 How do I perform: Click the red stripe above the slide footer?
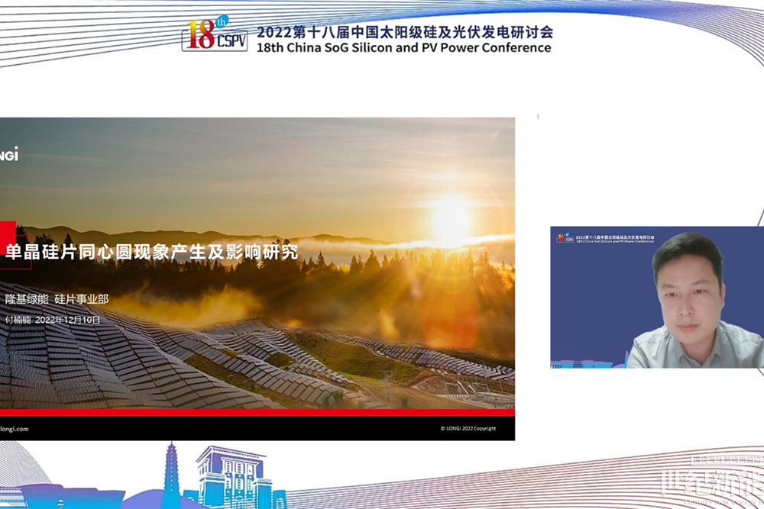point(257,412)
